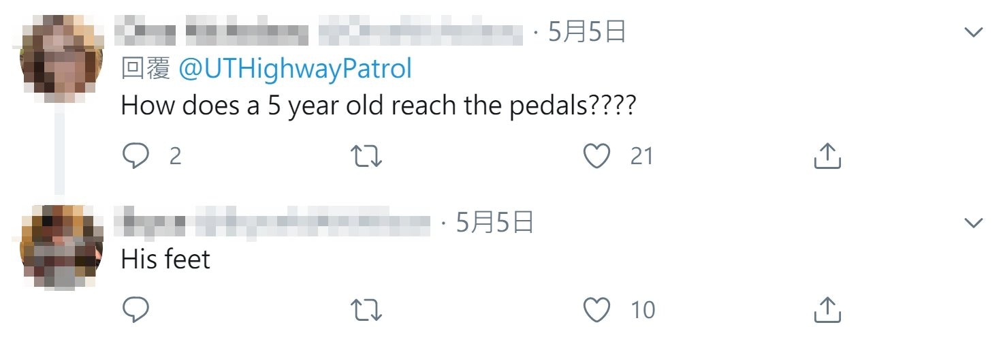Expand the "His feet" tweet's chevron menu
The image size is (1003, 342).
coord(974,223)
